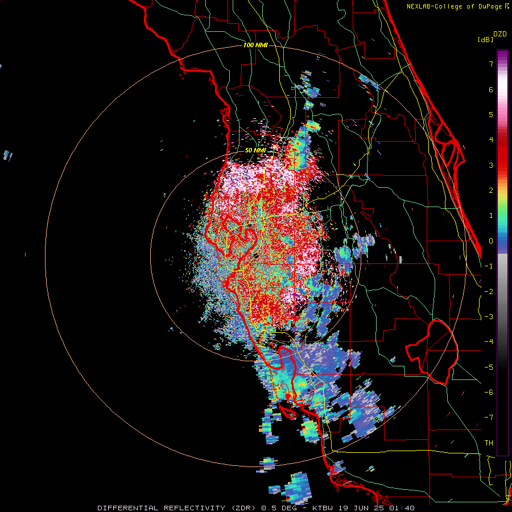
Task: Click the -4 value on the color scale
Action: [x=489, y=342]
